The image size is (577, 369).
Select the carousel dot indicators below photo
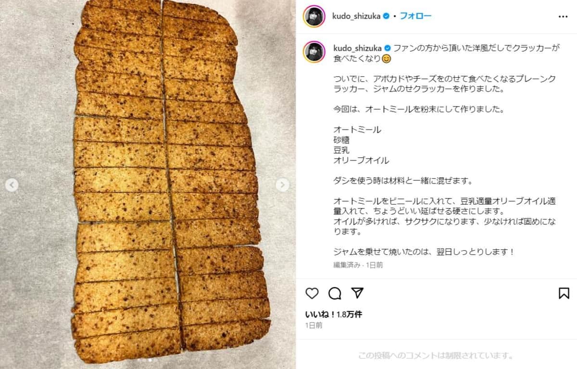click(x=148, y=359)
